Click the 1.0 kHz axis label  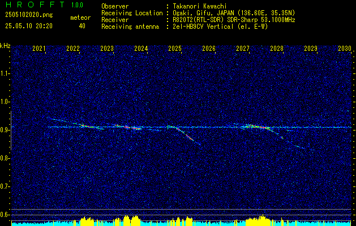tap(5, 102)
